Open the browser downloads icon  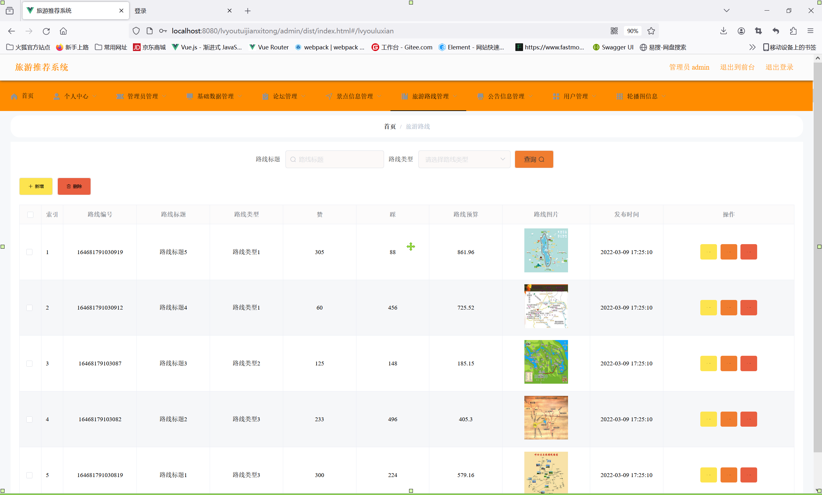723,31
